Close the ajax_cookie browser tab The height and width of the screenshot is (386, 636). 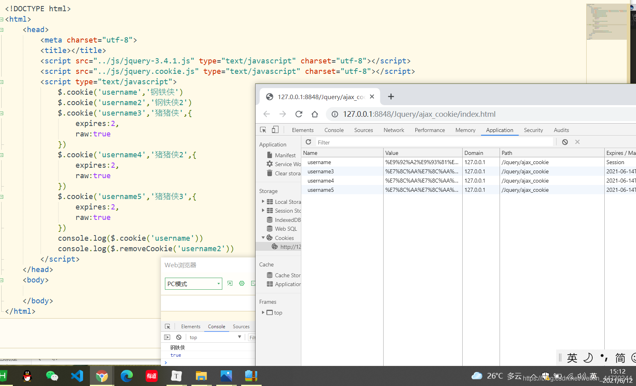pyautogui.click(x=372, y=96)
